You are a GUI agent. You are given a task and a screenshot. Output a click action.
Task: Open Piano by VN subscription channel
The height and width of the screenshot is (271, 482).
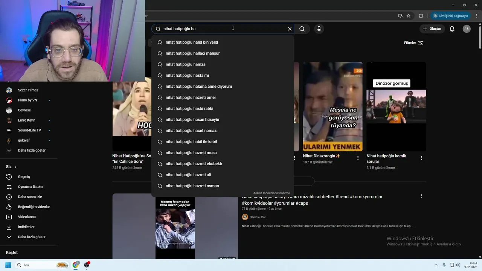tap(28, 100)
